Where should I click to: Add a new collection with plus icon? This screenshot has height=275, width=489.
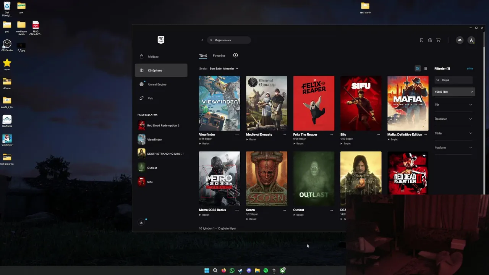click(235, 55)
